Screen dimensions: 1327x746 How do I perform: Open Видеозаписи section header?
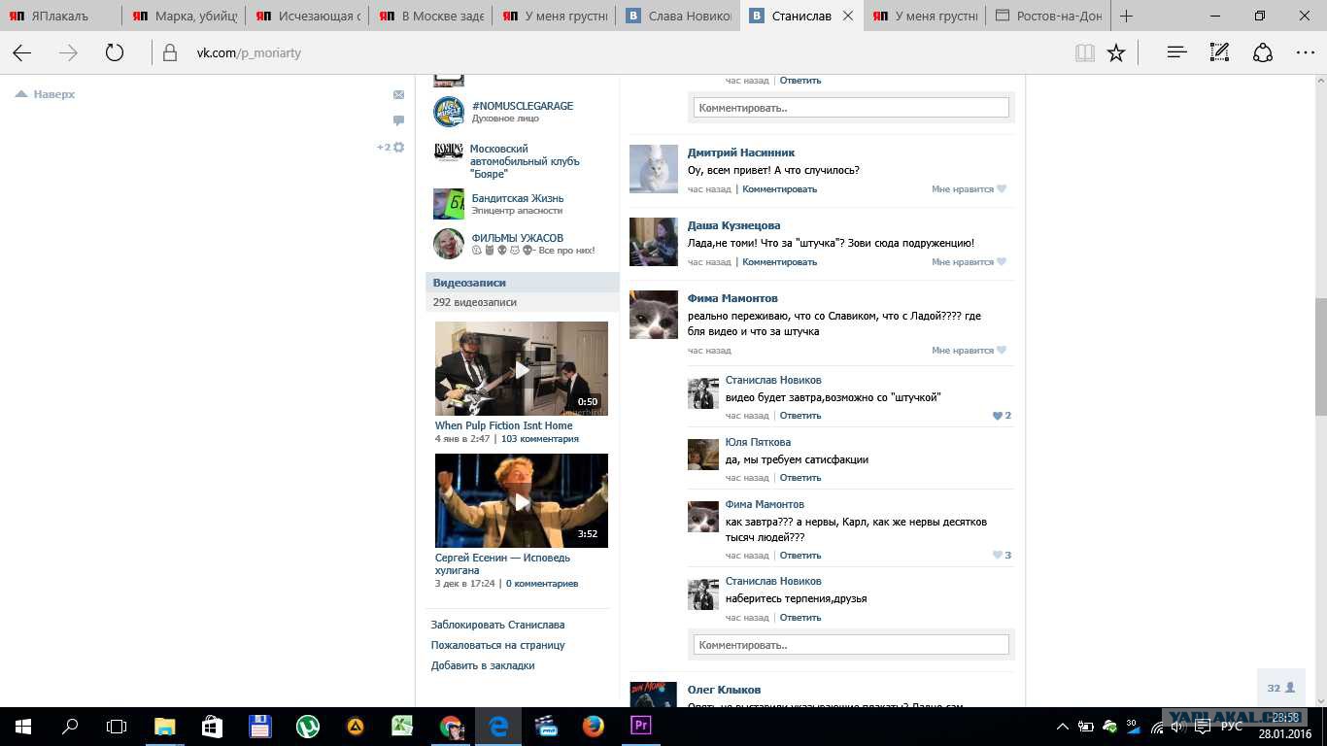pyautogui.click(x=523, y=283)
